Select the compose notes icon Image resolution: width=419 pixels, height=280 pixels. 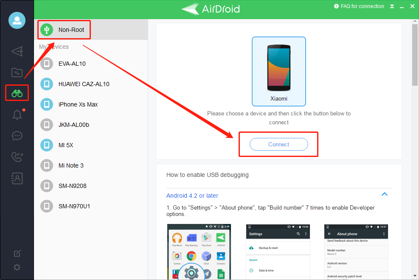17,253
